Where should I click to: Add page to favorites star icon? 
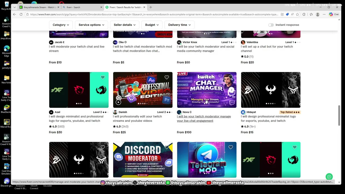297,14
